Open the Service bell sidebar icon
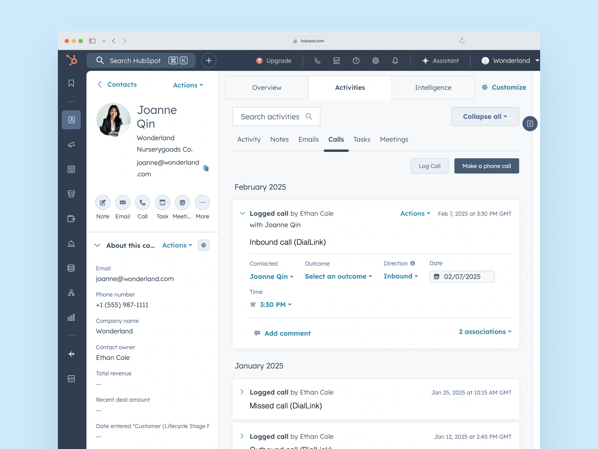The width and height of the screenshot is (598, 449). click(x=71, y=243)
